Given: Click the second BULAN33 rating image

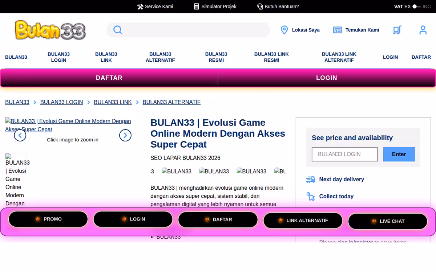Looking at the screenshot, I should coord(214,171).
